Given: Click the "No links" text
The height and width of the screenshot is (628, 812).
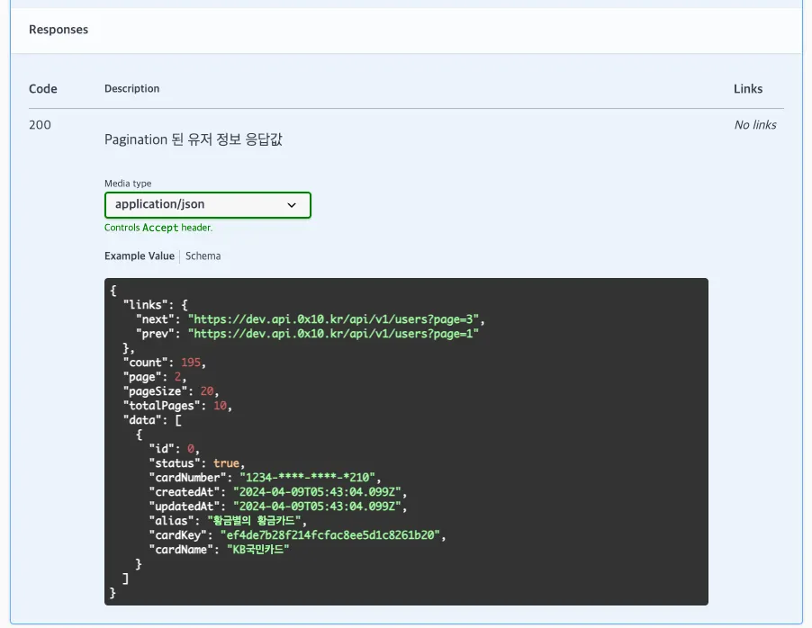Looking at the screenshot, I should [755, 125].
